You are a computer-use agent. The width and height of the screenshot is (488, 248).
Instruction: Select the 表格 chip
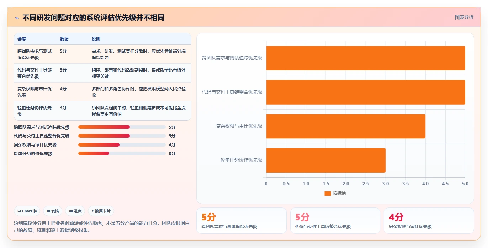click(x=53, y=211)
